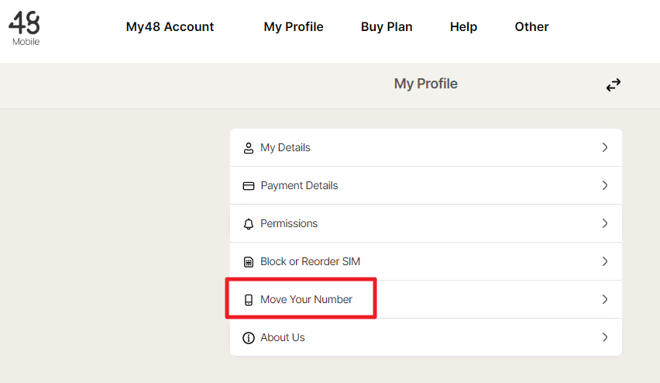660x383 pixels.
Task: Expand the About Us row chevron
Action: click(605, 337)
